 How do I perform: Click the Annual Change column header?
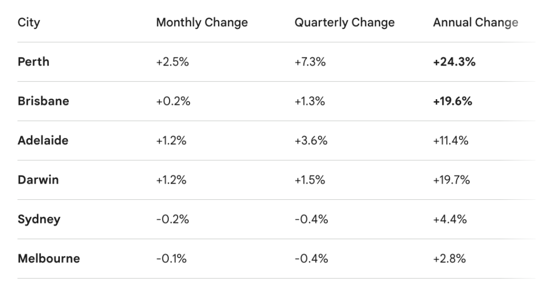[475, 23]
